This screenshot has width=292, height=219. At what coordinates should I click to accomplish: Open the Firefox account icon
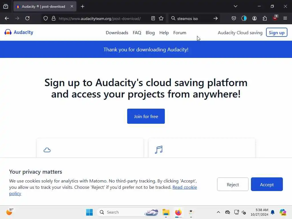click(x=254, y=19)
